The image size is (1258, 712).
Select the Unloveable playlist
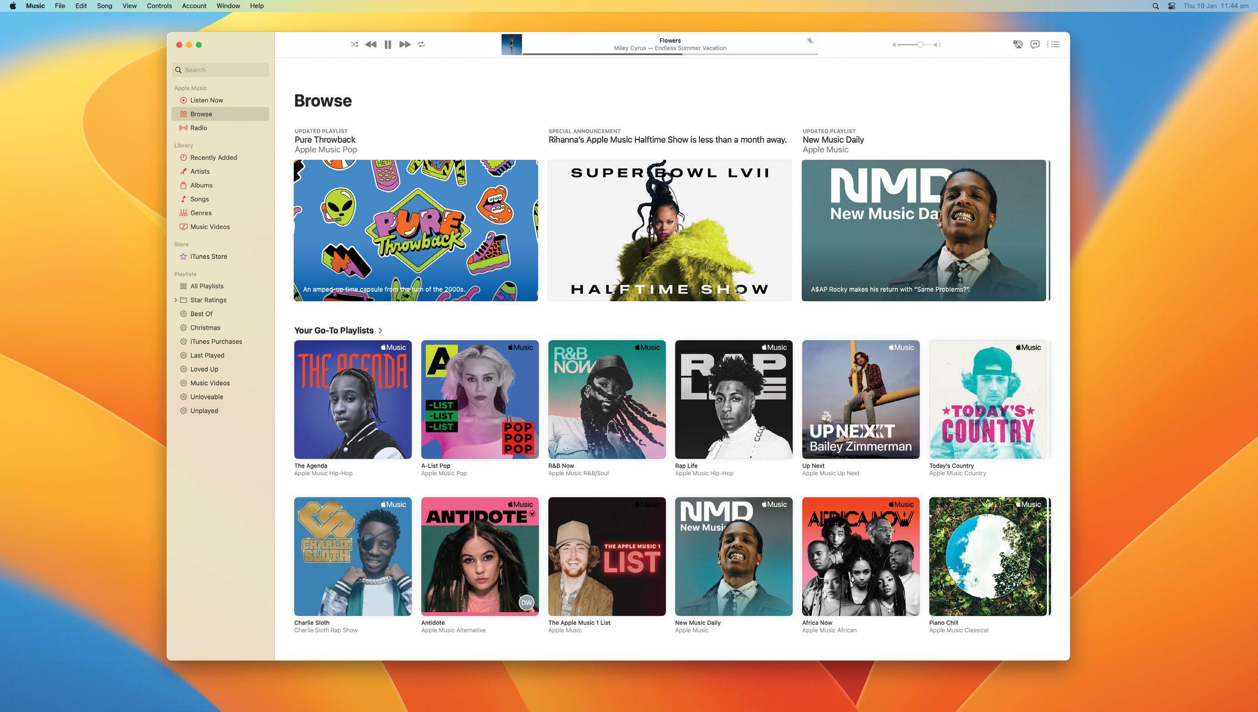click(x=220, y=397)
